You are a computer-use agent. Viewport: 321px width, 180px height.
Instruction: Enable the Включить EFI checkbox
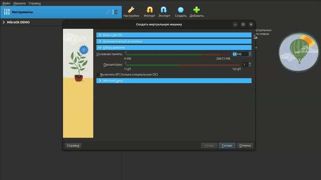point(98,74)
